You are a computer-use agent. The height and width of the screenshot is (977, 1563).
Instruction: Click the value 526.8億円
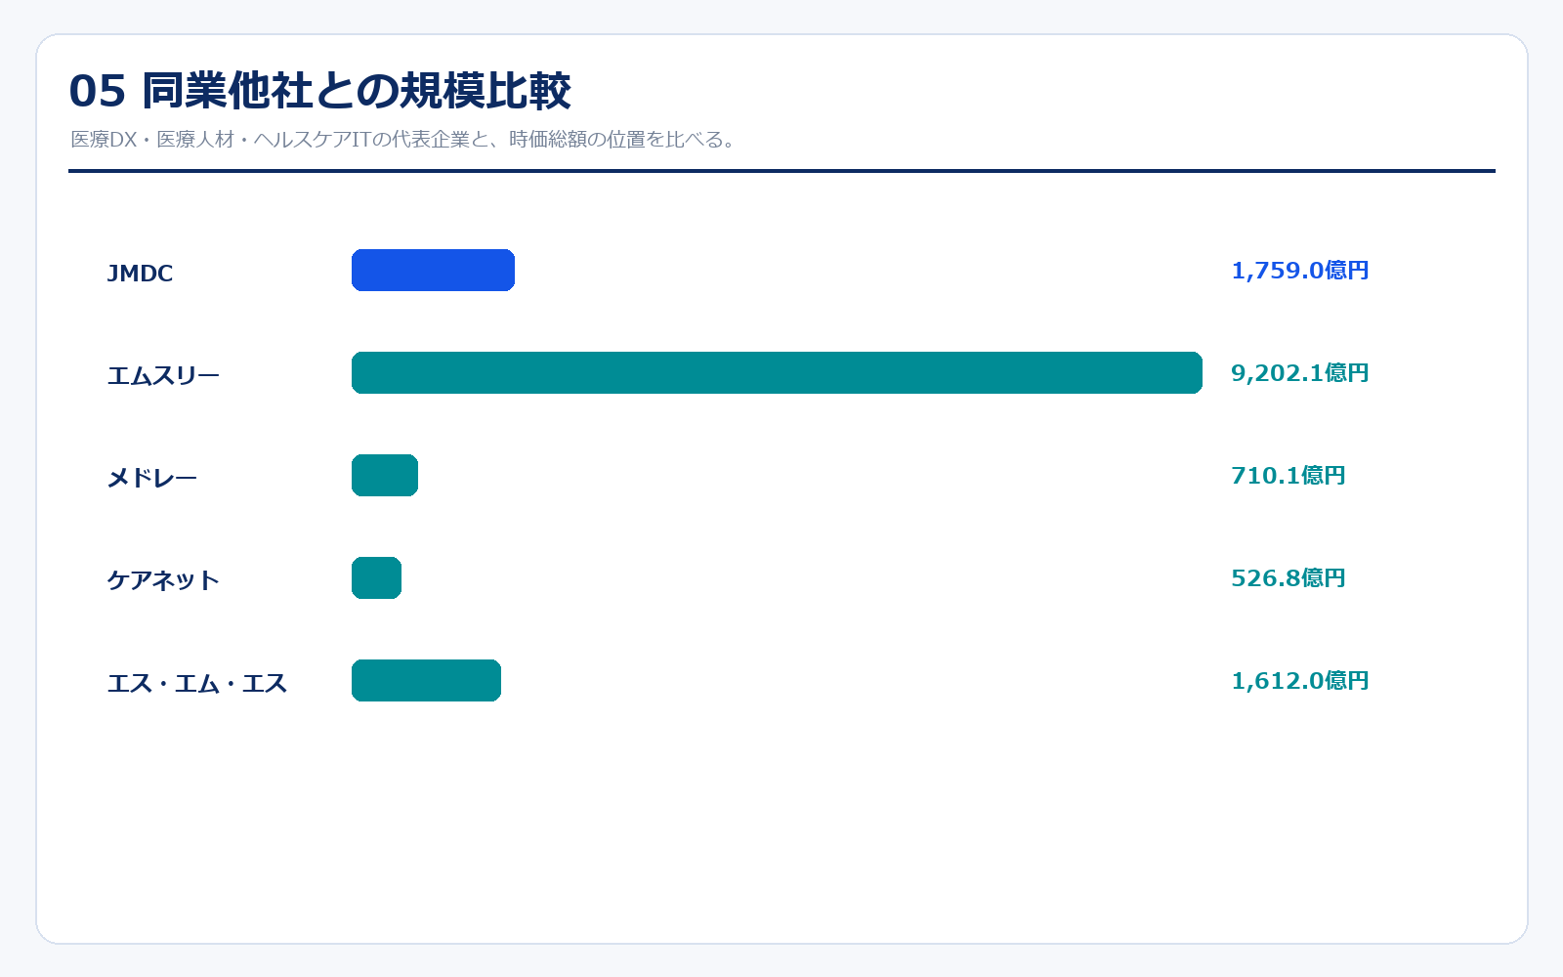pos(1288,578)
